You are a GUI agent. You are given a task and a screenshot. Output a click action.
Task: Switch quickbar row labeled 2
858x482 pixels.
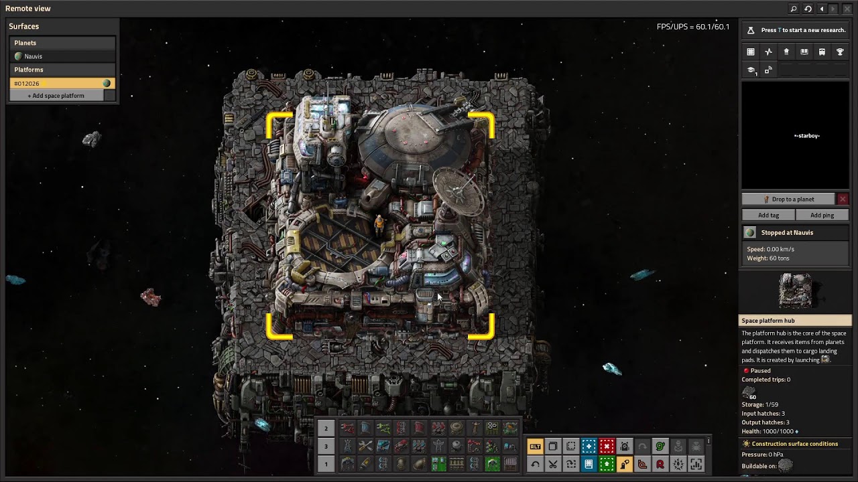326,428
